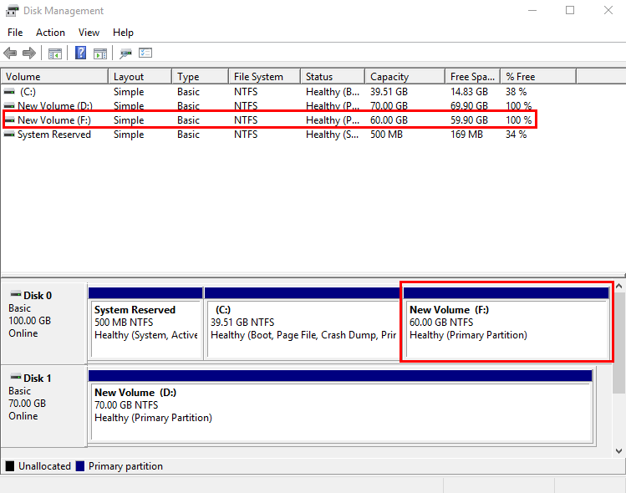Click the Unallocated legend label
This screenshot has height=493, width=626.
tap(44, 466)
